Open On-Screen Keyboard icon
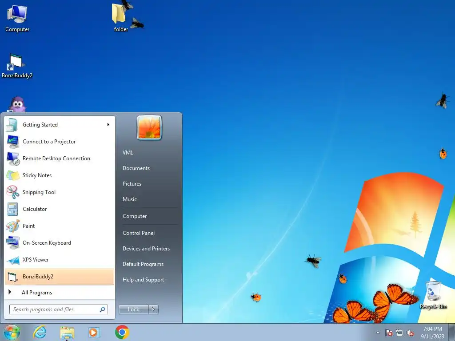Viewport: 455px width, 341px height. point(13,243)
